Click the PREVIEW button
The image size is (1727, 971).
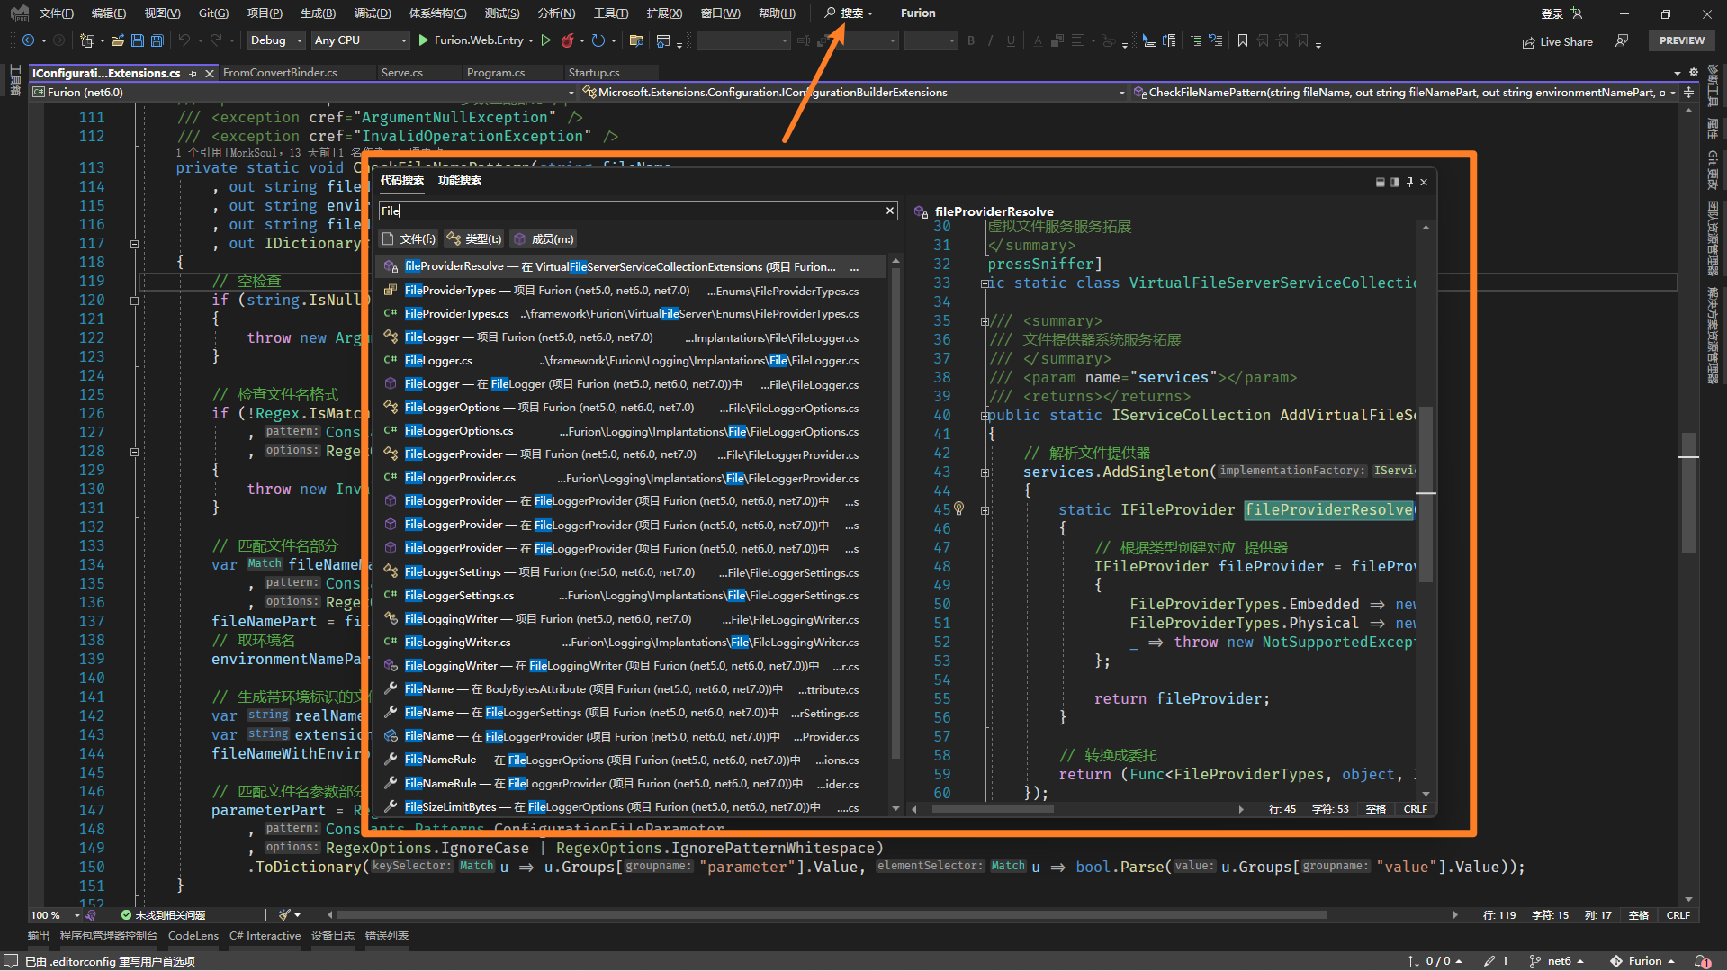pos(1681,40)
